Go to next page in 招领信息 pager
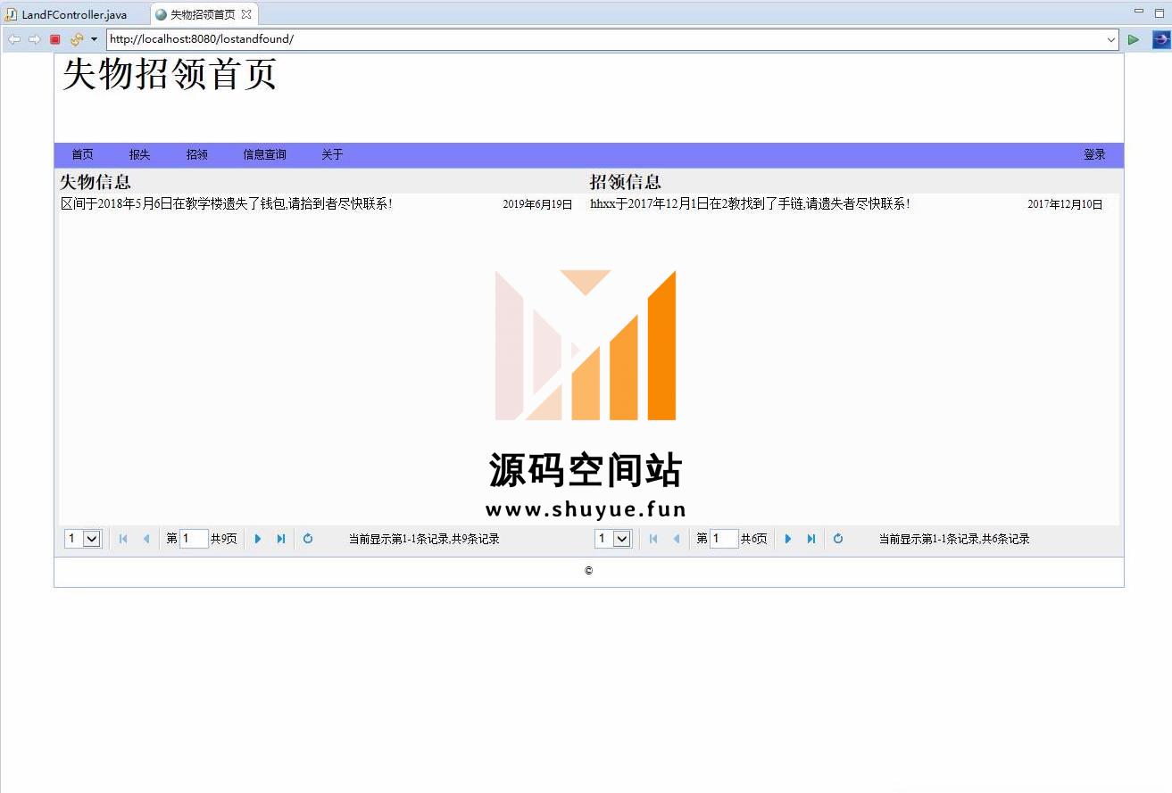The height and width of the screenshot is (793, 1172). pyautogui.click(x=788, y=539)
